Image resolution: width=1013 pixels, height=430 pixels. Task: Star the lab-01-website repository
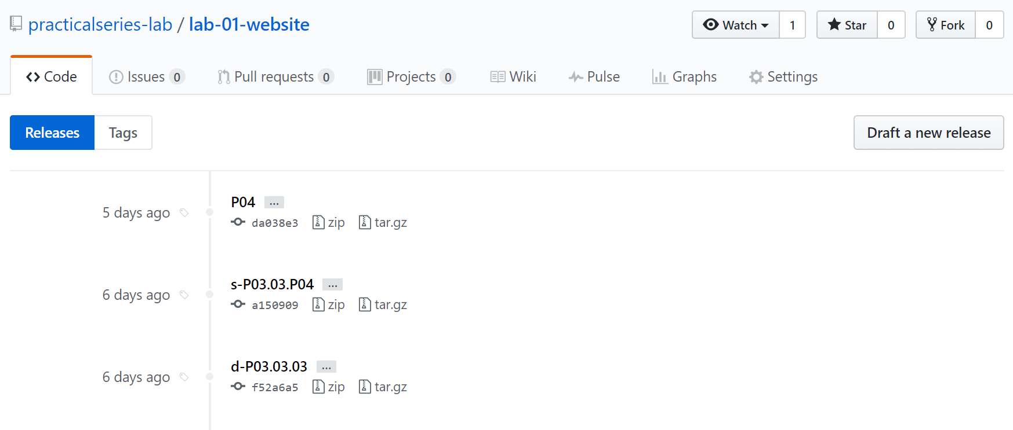pos(847,25)
